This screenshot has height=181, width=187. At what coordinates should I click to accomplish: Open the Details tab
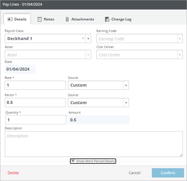(x=17, y=19)
